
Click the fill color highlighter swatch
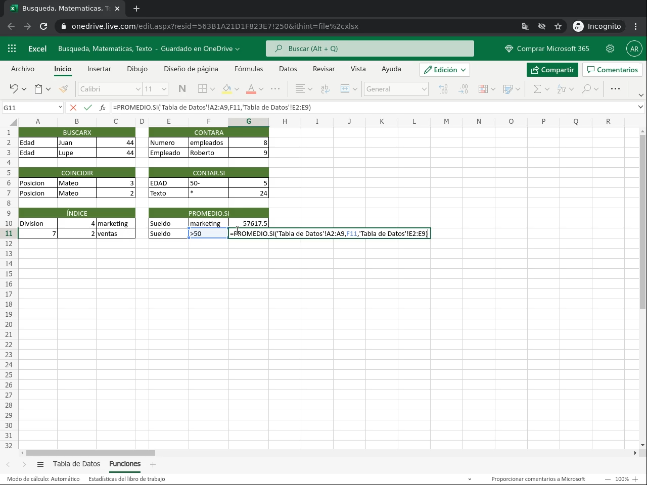pyautogui.click(x=227, y=89)
